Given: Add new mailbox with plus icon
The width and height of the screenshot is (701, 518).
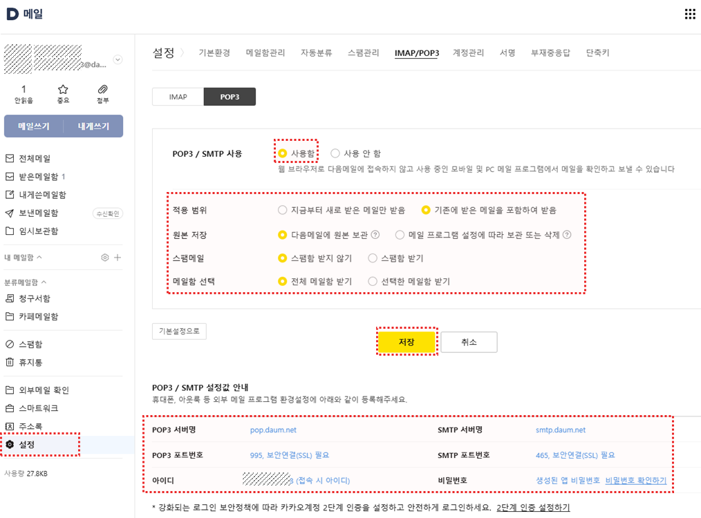Looking at the screenshot, I should click(118, 258).
